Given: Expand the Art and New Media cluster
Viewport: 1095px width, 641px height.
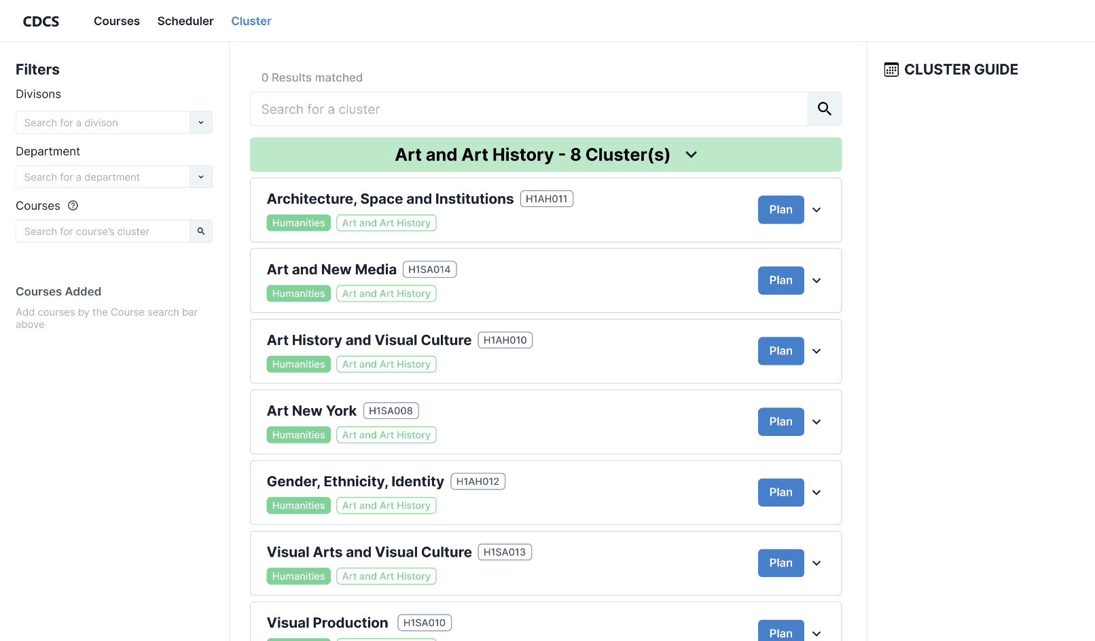Looking at the screenshot, I should click(x=816, y=280).
